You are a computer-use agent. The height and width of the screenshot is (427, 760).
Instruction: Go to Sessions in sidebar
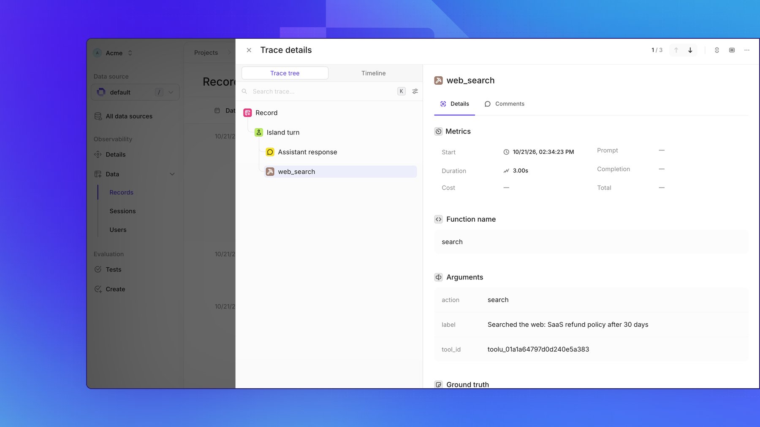click(x=122, y=211)
